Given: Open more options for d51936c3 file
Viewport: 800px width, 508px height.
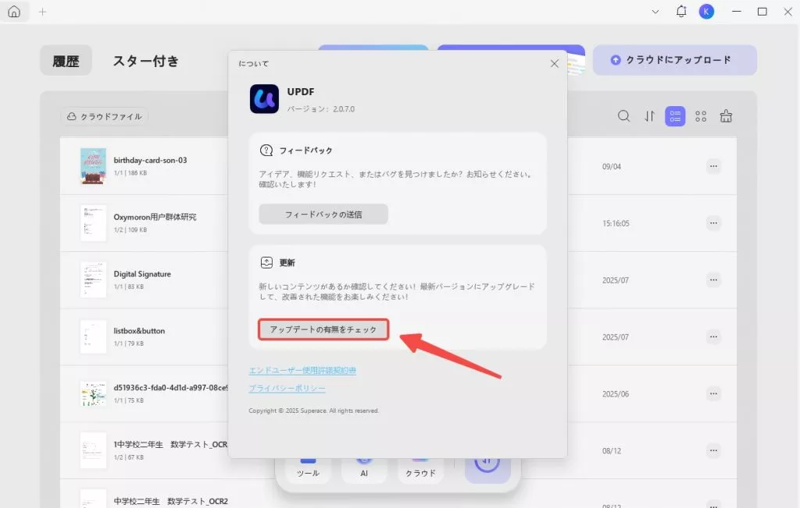Looking at the screenshot, I should 713,394.
